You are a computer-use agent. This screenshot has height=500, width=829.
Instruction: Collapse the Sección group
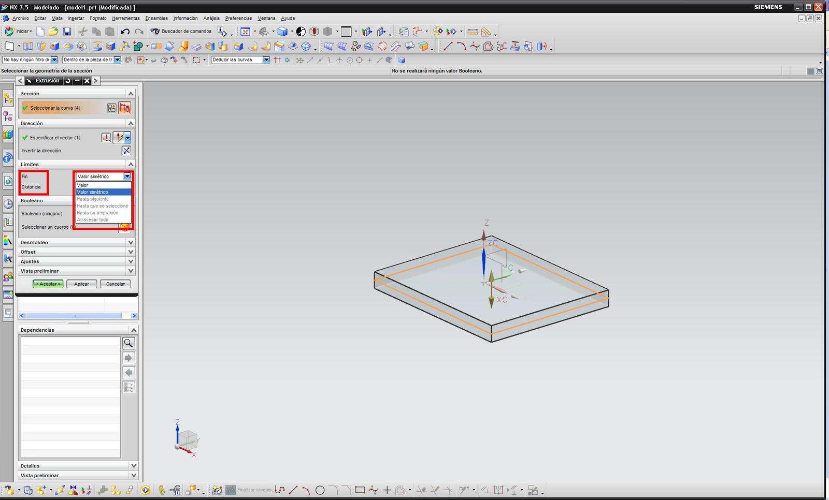[x=131, y=94]
